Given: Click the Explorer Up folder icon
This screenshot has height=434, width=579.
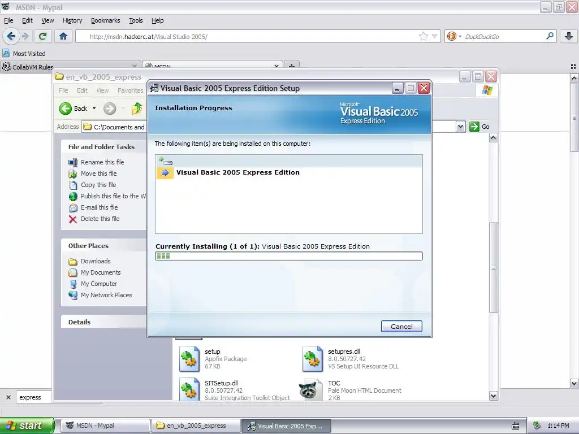Looking at the screenshot, I should (137, 108).
